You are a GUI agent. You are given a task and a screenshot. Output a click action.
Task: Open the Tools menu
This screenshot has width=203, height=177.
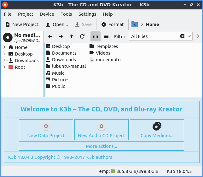click(x=66, y=14)
